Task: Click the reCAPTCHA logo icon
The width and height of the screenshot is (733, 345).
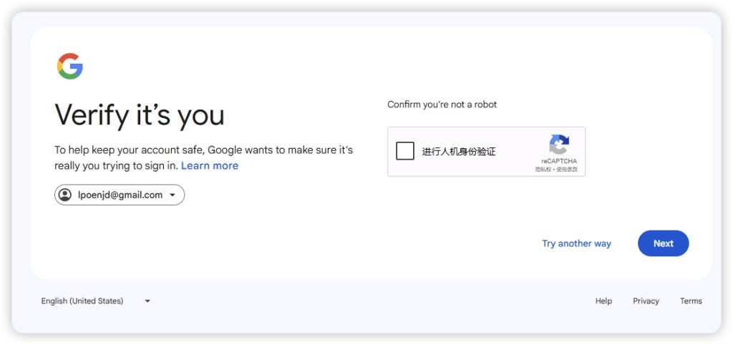Action: click(x=558, y=145)
